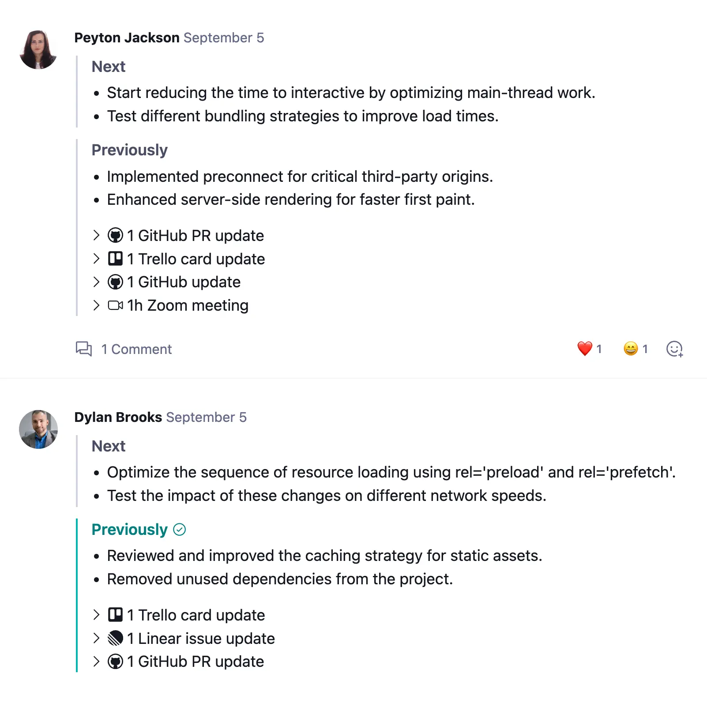The height and width of the screenshot is (707, 707).
Task: Click Trello icon in Peyton's post
Action: click(x=115, y=259)
